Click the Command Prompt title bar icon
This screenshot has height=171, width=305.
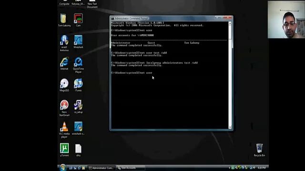pyautogui.click(x=112, y=19)
